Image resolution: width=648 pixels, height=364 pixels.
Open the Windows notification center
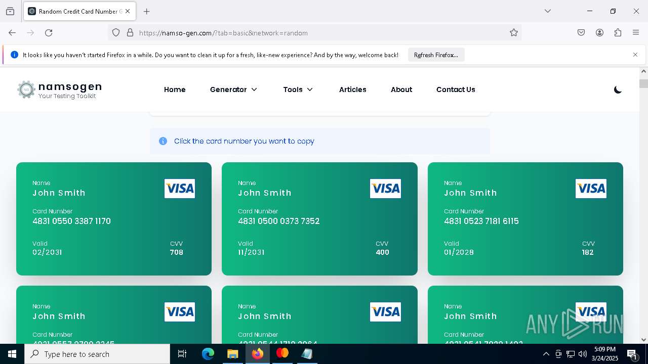click(x=632, y=354)
